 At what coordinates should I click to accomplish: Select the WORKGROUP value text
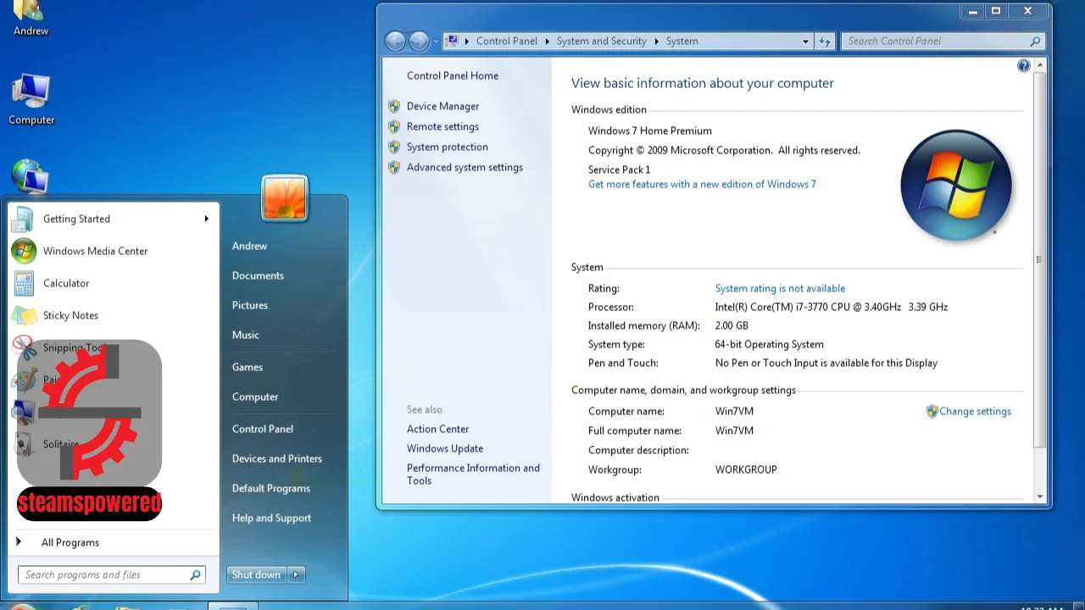point(746,469)
